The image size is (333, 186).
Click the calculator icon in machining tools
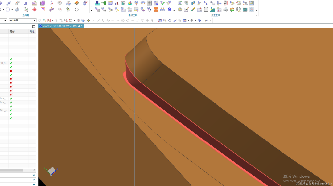coord(245,10)
